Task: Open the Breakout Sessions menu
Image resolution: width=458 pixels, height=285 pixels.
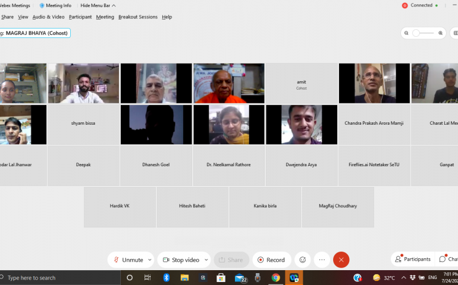Action: [x=138, y=17]
